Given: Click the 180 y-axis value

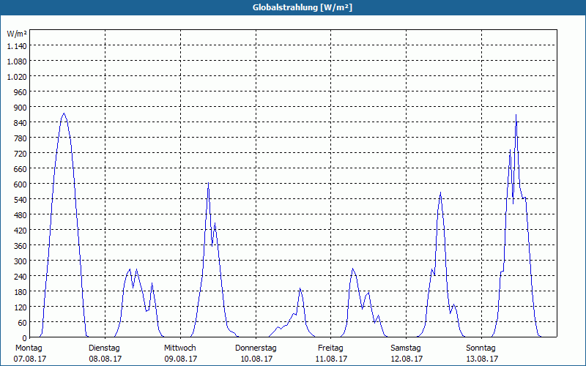Looking at the screenshot, I should pos(21,291).
